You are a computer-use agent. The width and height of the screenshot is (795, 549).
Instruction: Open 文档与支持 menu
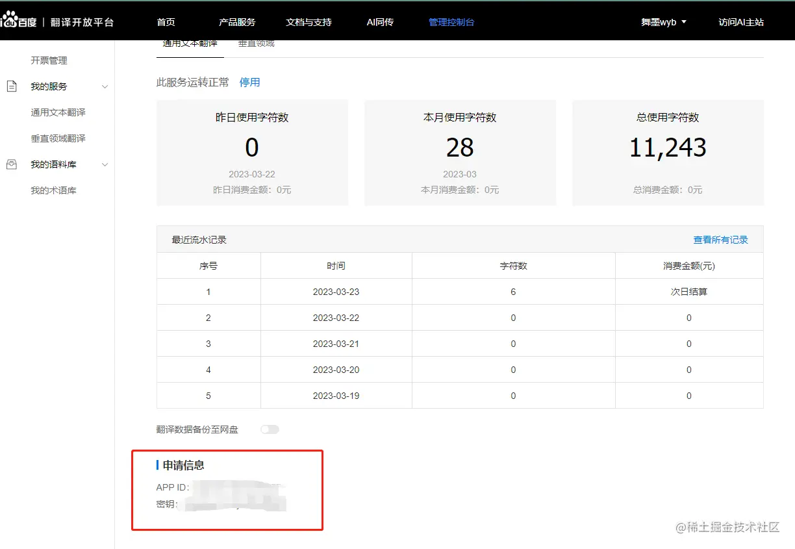tap(309, 22)
